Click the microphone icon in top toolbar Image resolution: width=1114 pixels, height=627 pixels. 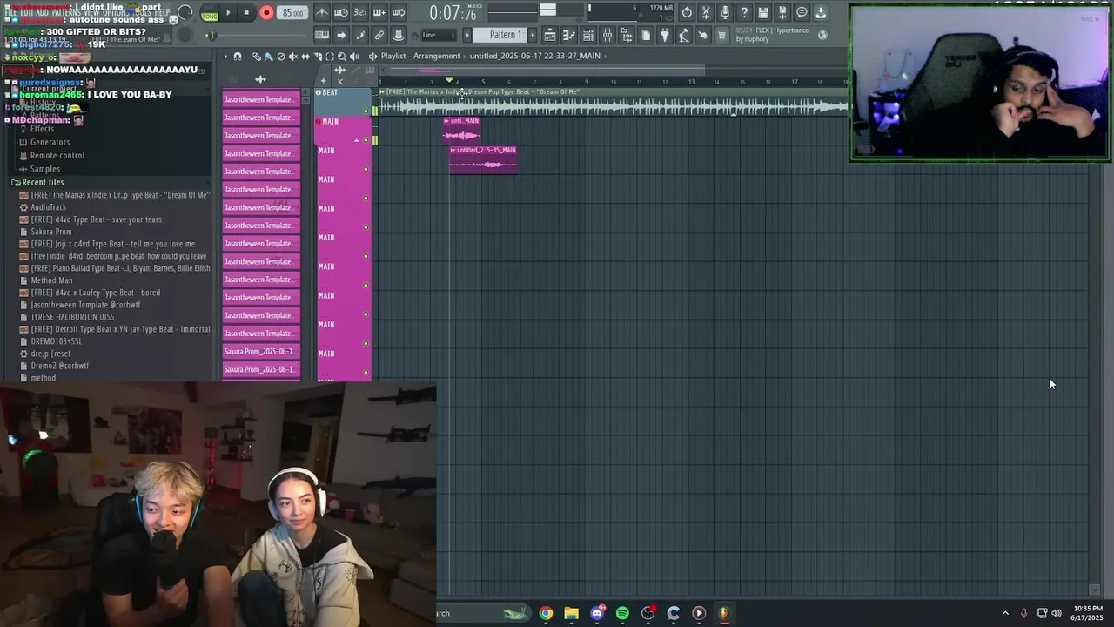point(725,13)
